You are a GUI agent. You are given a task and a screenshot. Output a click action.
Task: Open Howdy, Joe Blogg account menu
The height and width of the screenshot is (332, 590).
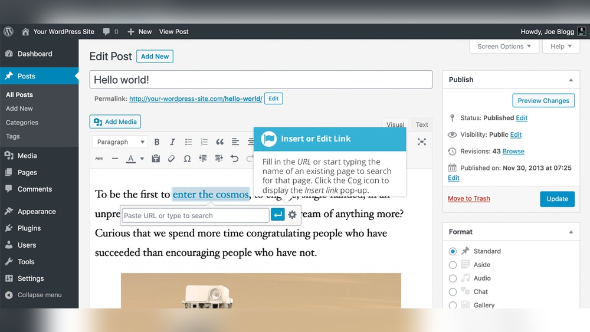(553, 32)
